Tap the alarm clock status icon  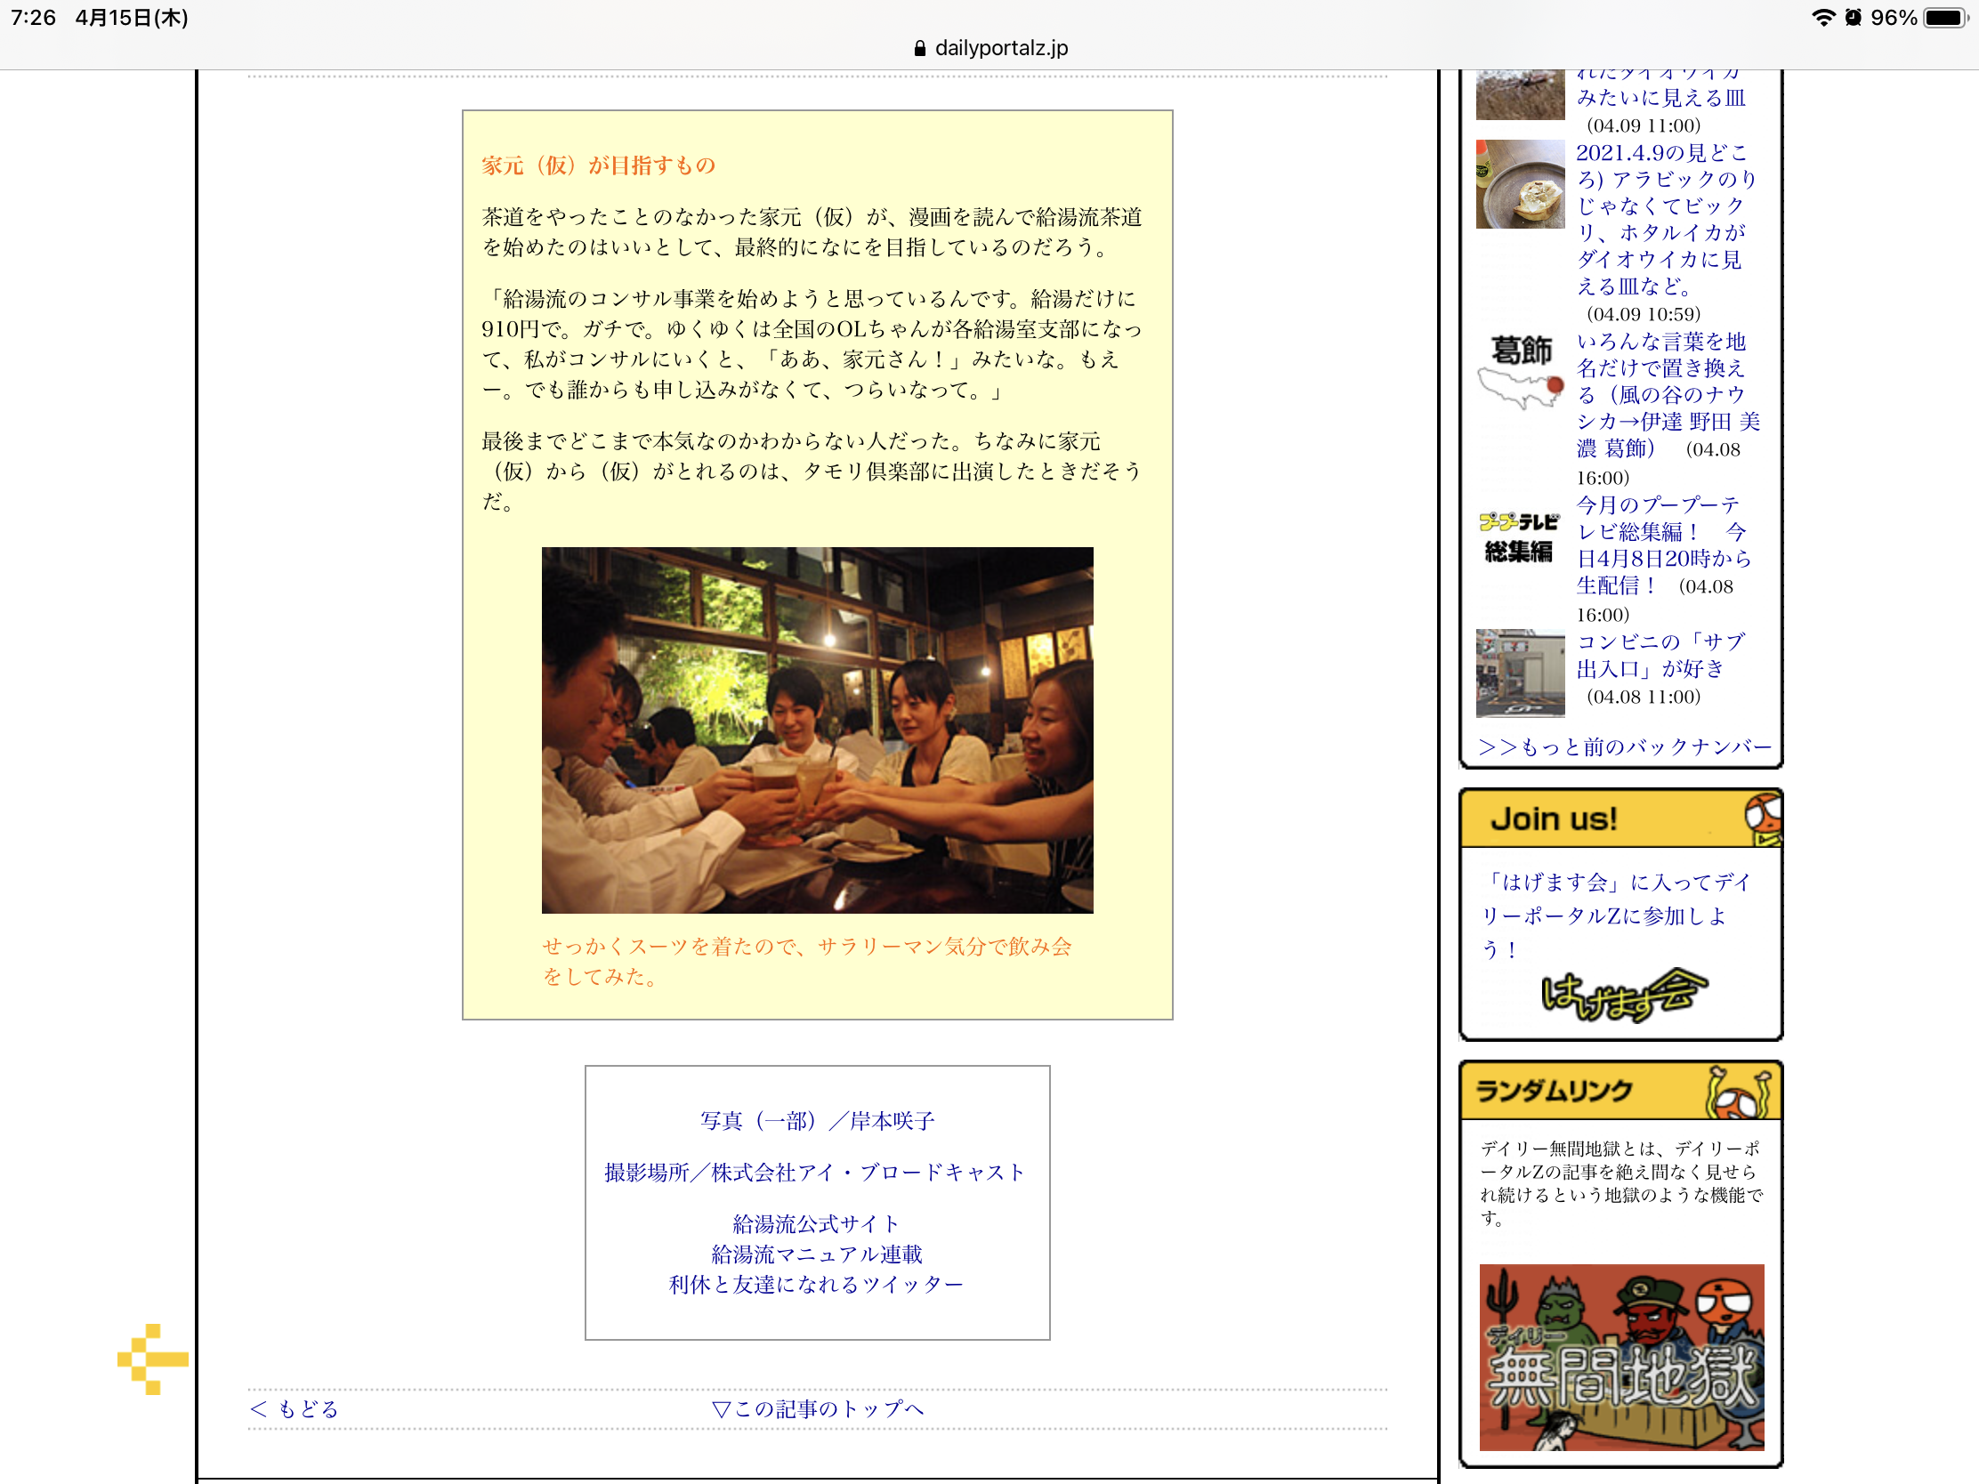click(1853, 18)
